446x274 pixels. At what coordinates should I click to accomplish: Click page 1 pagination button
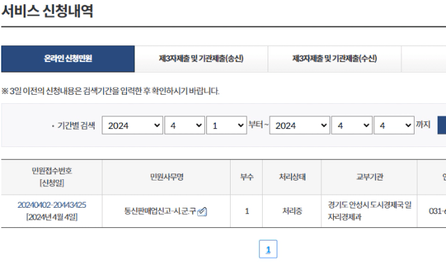[x=268, y=249]
